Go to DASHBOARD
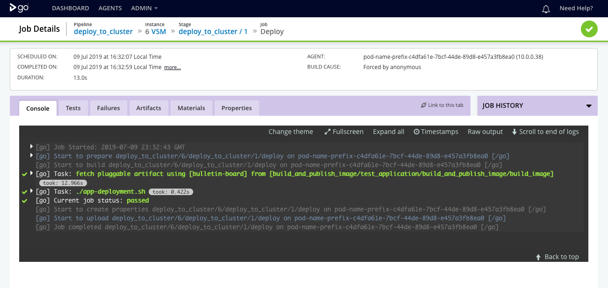The width and height of the screenshot is (608, 288). point(71,8)
